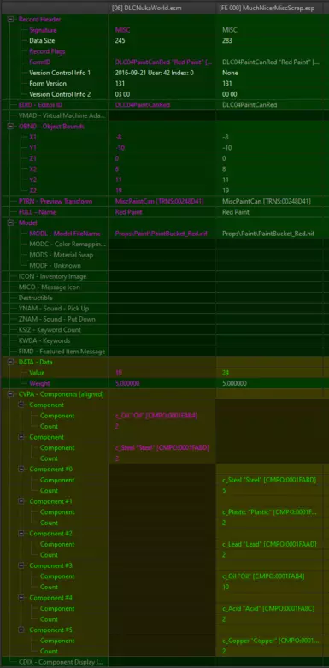Select the Weight row under DATA
This screenshot has height=668, width=329.
(x=164, y=383)
